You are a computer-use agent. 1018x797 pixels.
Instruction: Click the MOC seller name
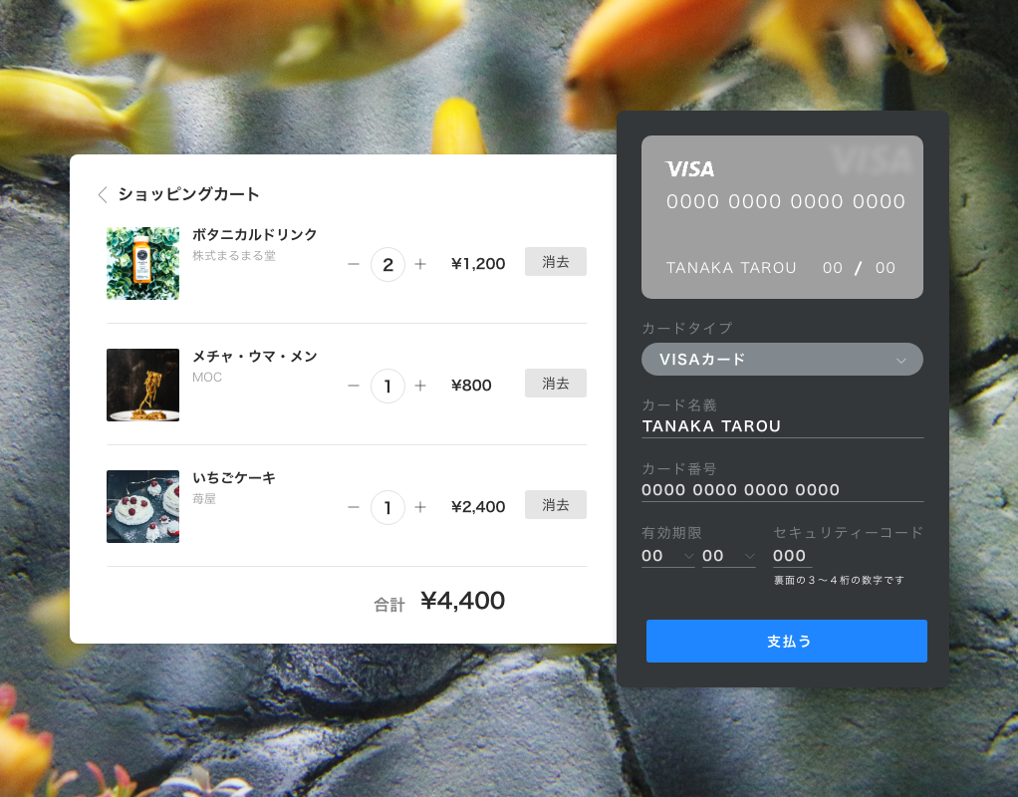coord(207,378)
